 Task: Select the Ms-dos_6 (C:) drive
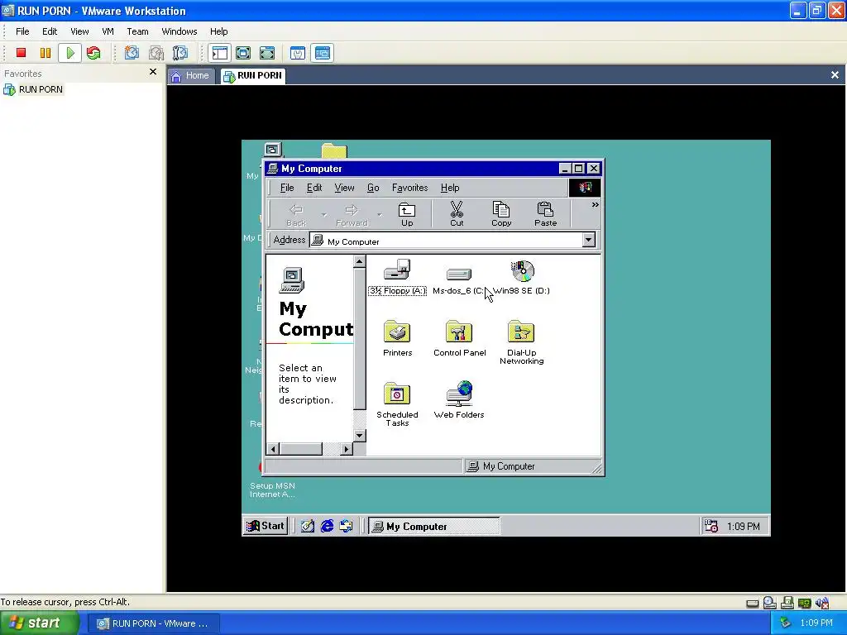[x=458, y=280]
